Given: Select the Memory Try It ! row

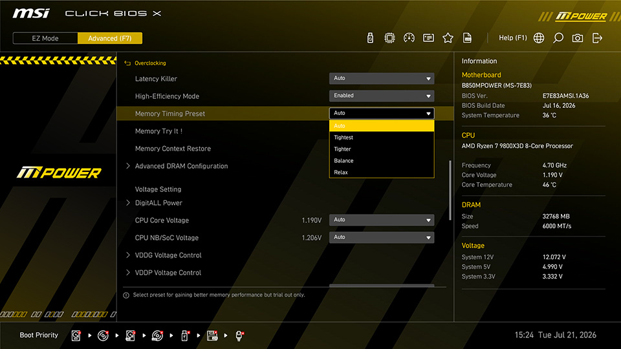Looking at the screenshot, I should pos(158,131).
